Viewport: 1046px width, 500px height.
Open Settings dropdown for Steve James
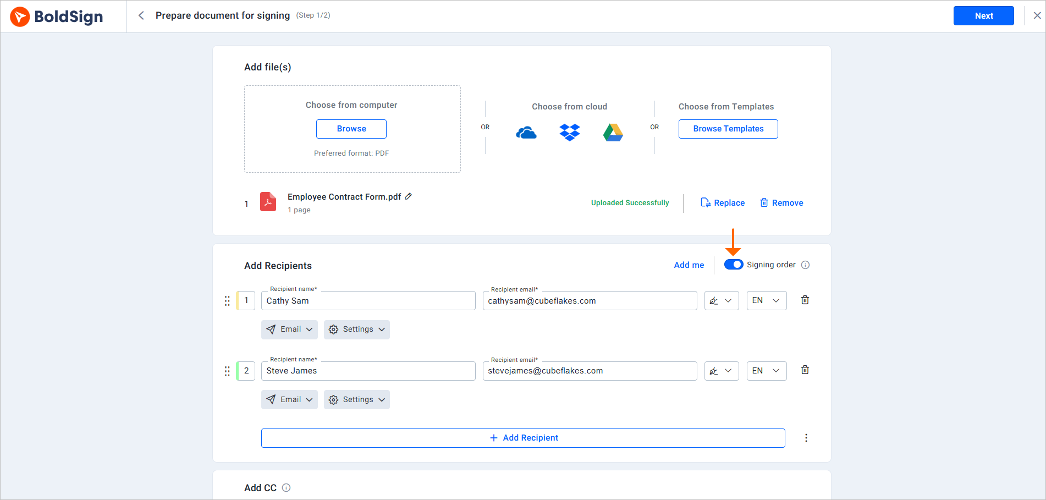tap(356, 399)
